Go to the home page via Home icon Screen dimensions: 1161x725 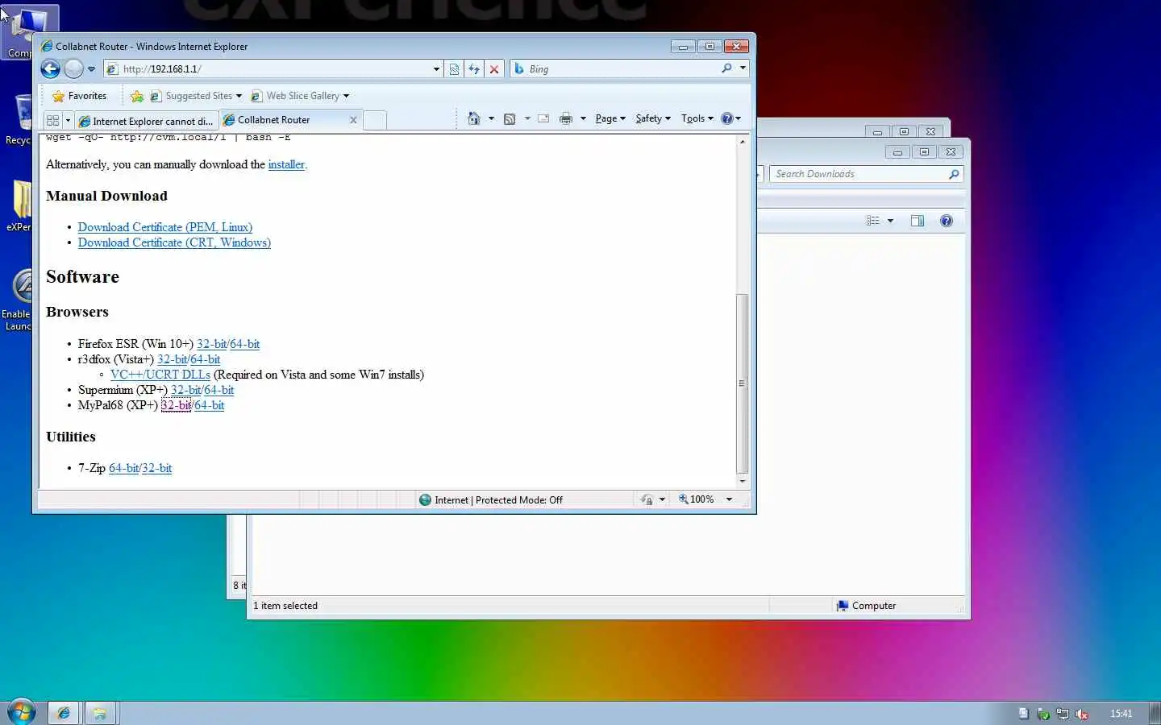coord(473,118)
